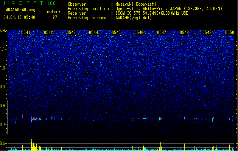Select observer name Masayuki Kobayashi
The image size is (238, 151).
tap(136, 4)
